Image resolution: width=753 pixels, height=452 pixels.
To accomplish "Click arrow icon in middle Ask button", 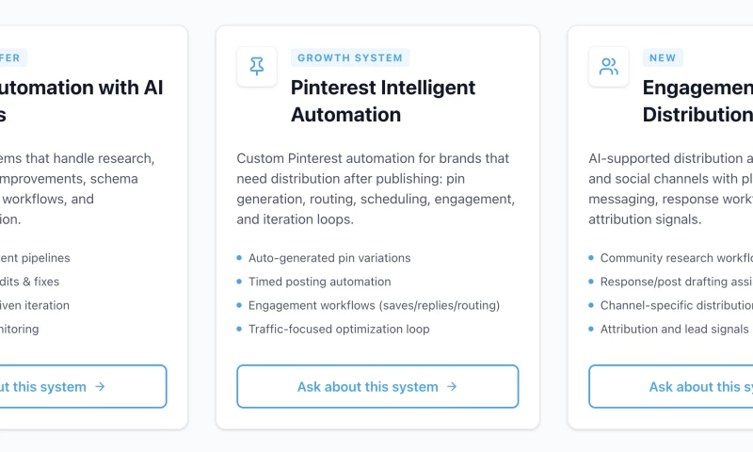I will [452, 387].
